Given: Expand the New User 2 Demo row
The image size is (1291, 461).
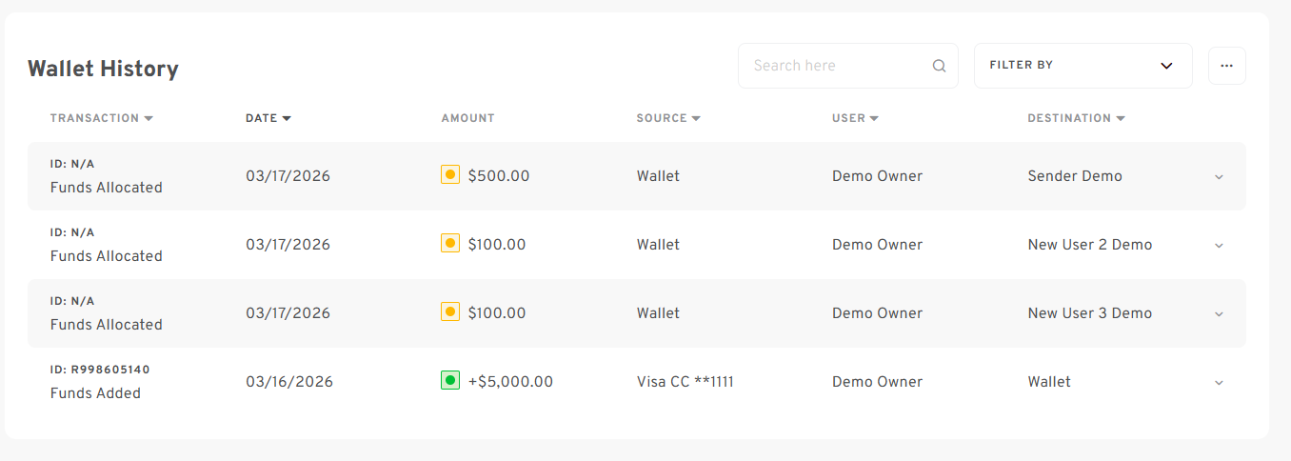Looking at the screenshot, I should point(1219,246).
